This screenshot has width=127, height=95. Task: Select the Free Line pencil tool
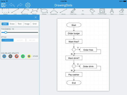pyautogui.click(x=73, y=11)
